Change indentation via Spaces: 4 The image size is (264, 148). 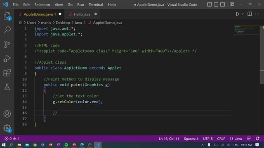tap(191, 139)
